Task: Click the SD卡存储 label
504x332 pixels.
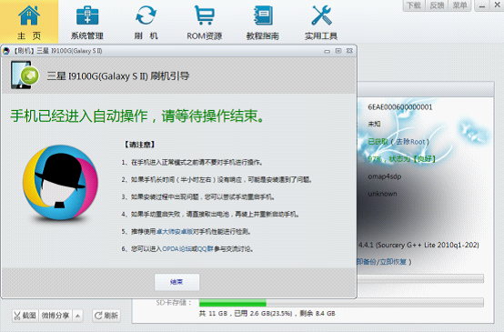Action: pos(174,303)
